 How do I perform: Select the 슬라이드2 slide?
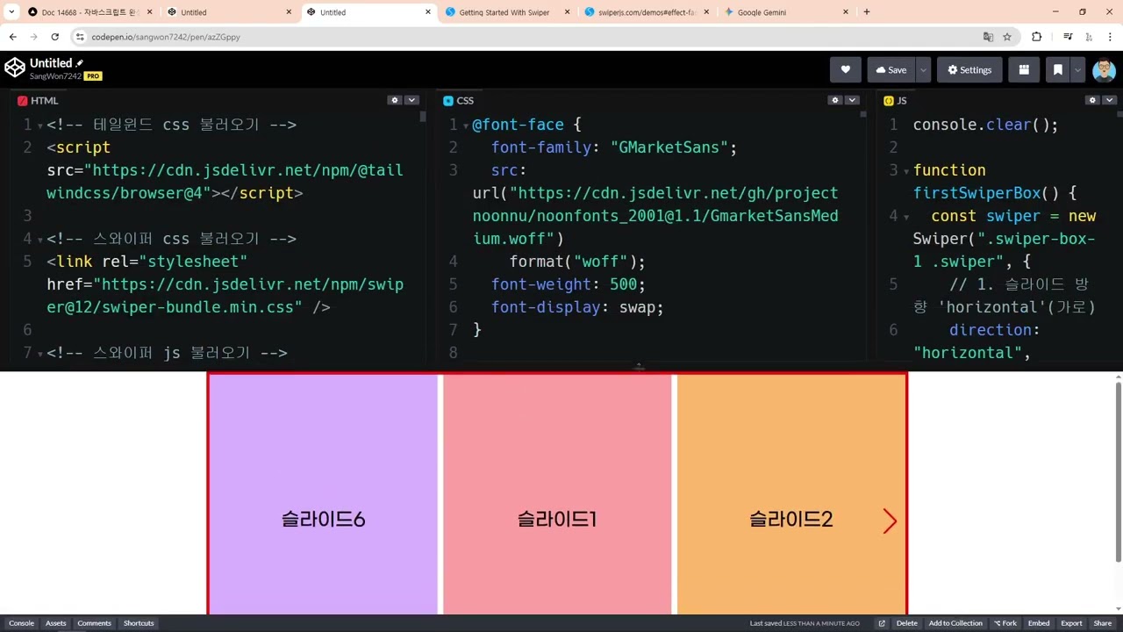pyautogui.click(x=791, y=495)
